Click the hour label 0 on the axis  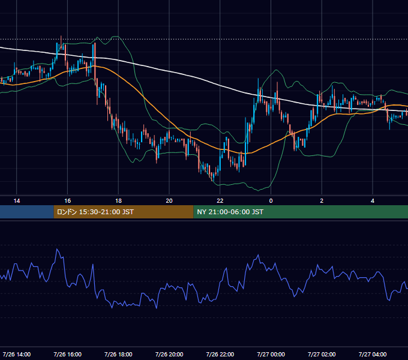[271, 201]
